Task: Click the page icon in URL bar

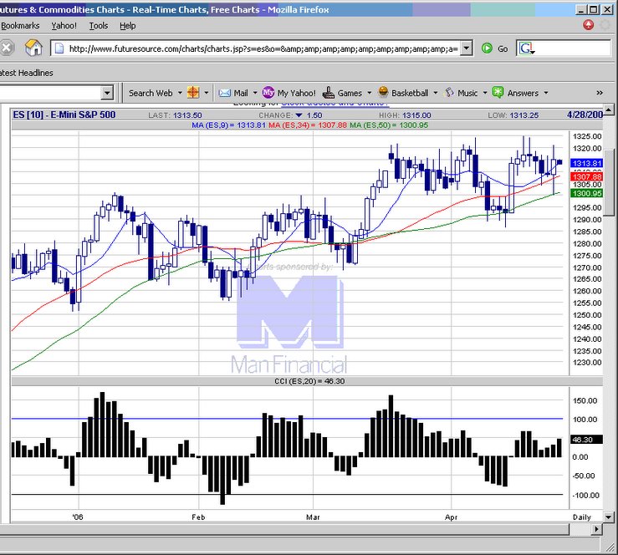Action: pyautogui.click(x=59, y=48)
